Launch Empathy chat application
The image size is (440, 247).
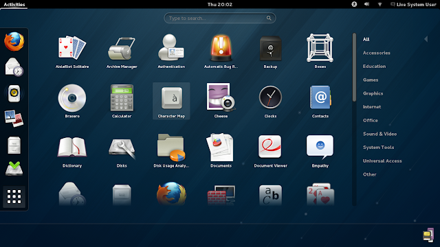click(320, 151)
